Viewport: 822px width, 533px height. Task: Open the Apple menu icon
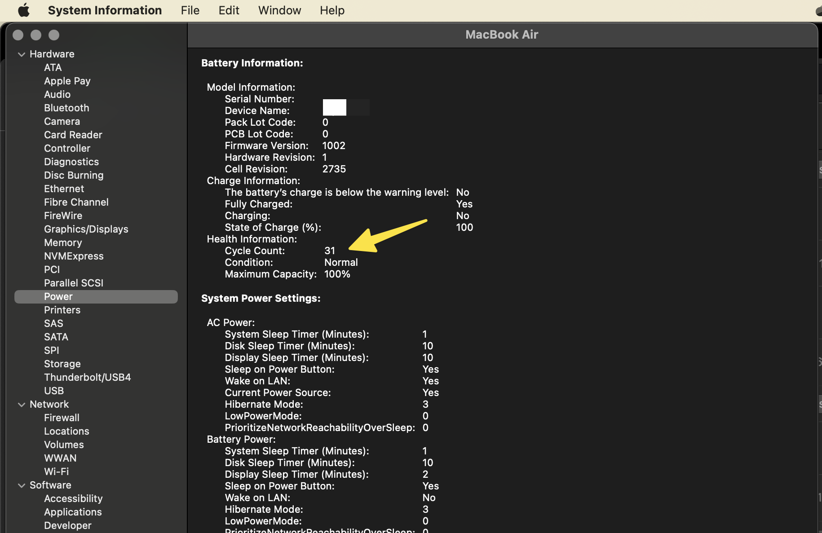pos(23,10)
